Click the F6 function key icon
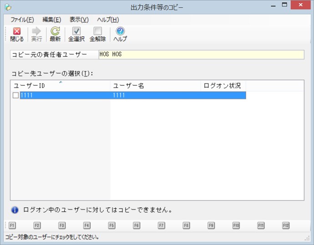 pyautogui.click(x=137, y=225)
